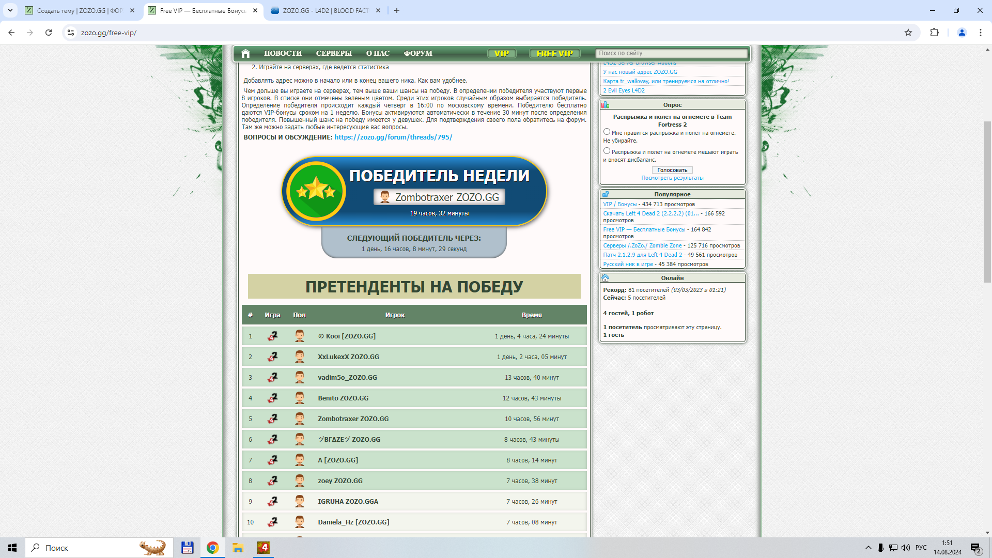Click the site search input field

click(x=672, y=53)
